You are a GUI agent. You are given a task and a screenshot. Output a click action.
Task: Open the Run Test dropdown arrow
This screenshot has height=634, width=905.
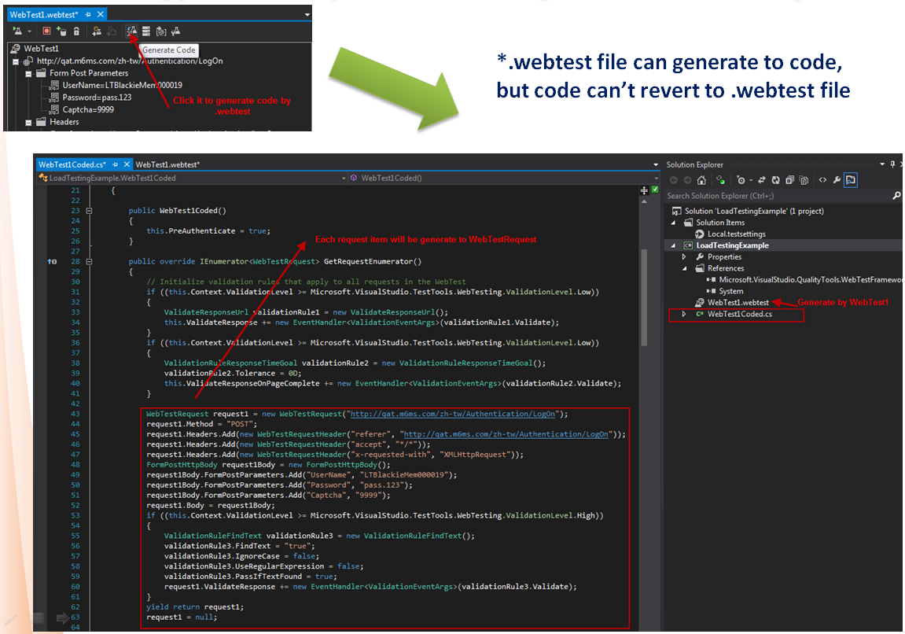point(30,31)
